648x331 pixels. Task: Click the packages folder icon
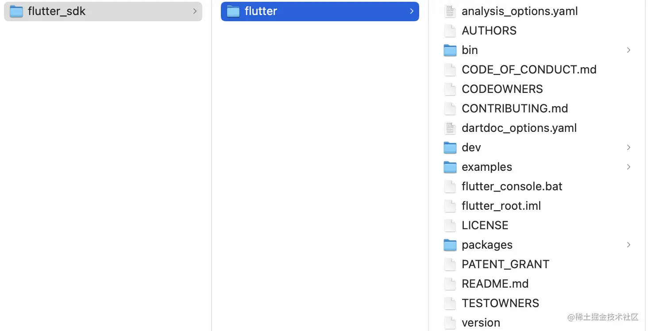coord(450,245)
